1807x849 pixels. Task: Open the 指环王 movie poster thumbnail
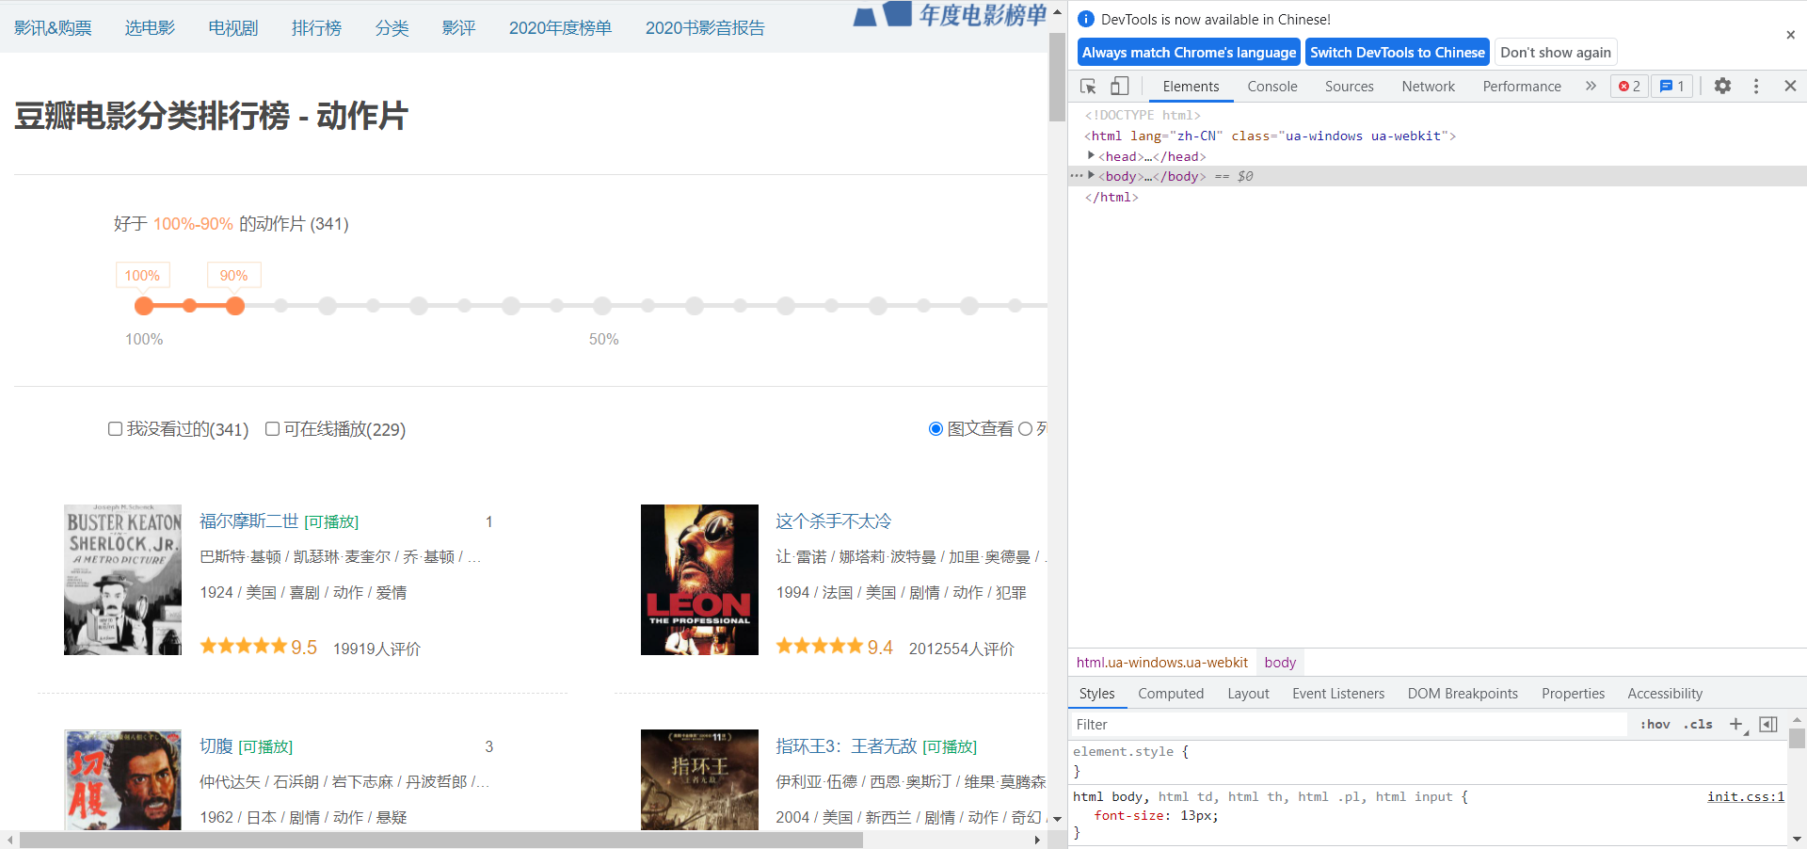699,779
